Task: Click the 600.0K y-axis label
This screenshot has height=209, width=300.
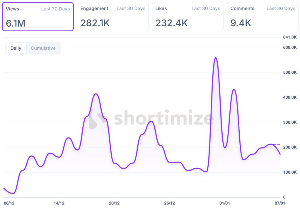Action: click(290, 48)
